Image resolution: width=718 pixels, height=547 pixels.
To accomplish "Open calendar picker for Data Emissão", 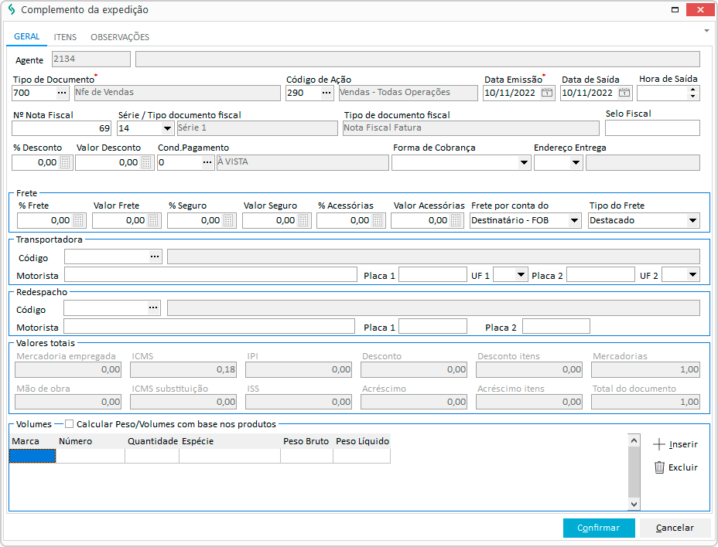I will [547, 93].
